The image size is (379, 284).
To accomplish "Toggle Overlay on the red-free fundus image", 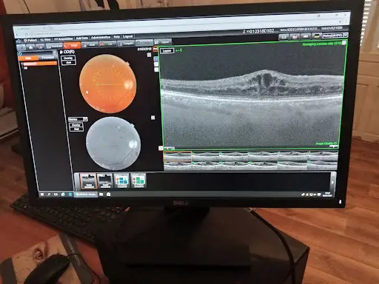I will (76, 125).
